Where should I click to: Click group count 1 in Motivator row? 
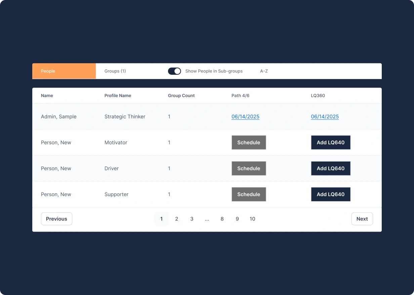(169, 142)
